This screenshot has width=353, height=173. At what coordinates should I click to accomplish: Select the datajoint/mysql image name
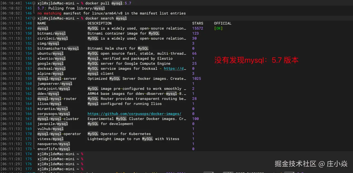click(x=54, y=89)
